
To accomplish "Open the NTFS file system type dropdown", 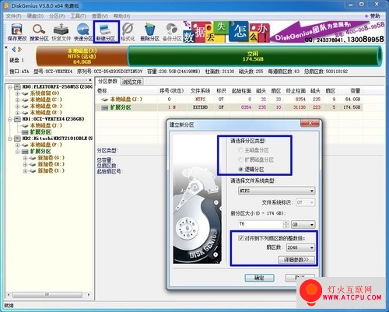I will pos(276,191).
